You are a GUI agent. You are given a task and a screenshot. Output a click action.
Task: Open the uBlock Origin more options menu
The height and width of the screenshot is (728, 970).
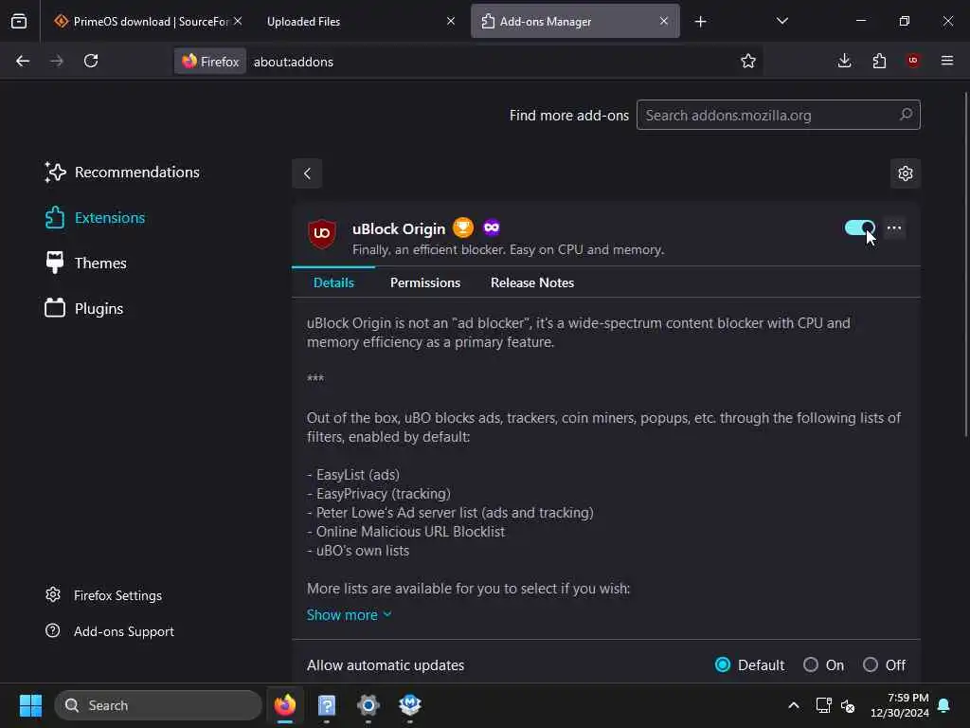point(894,227)
